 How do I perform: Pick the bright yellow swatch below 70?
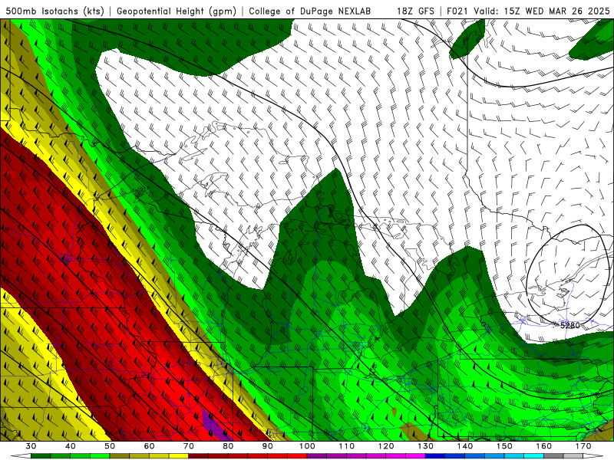[179, 456]
